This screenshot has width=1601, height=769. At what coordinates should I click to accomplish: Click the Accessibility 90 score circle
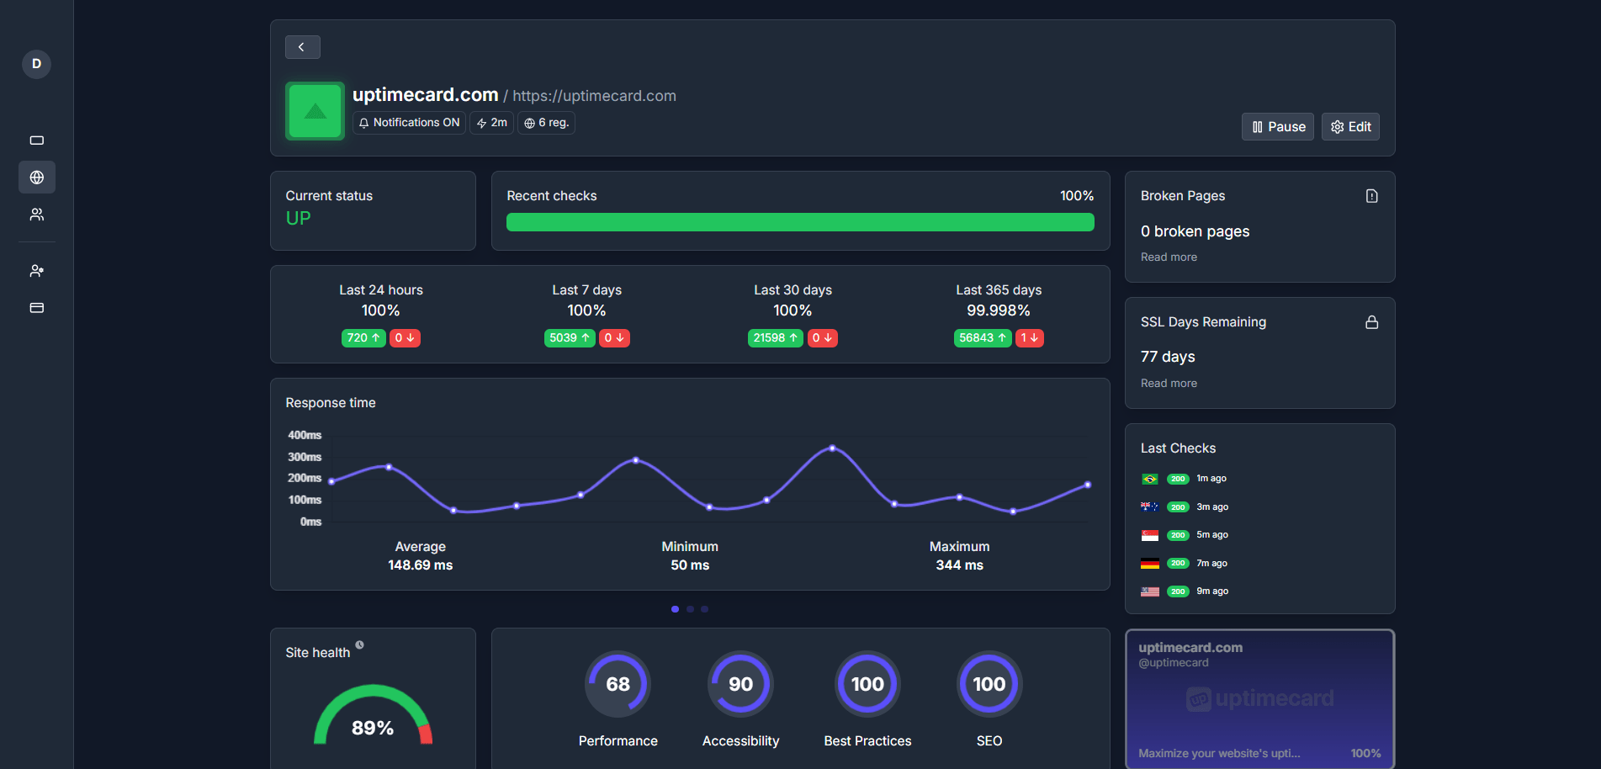pyautogui.click(x=740, y=684)
